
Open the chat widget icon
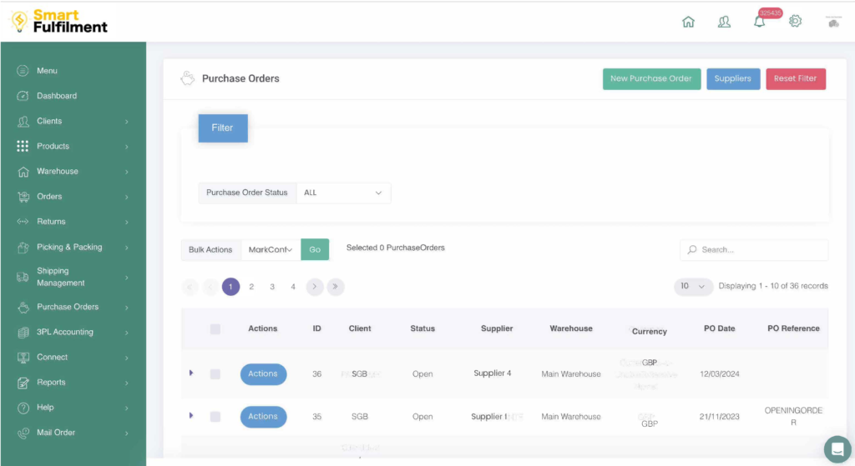click(836, 448)
